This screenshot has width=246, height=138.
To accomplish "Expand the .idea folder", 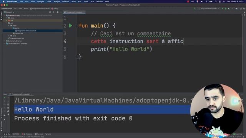I will [7, 18].
